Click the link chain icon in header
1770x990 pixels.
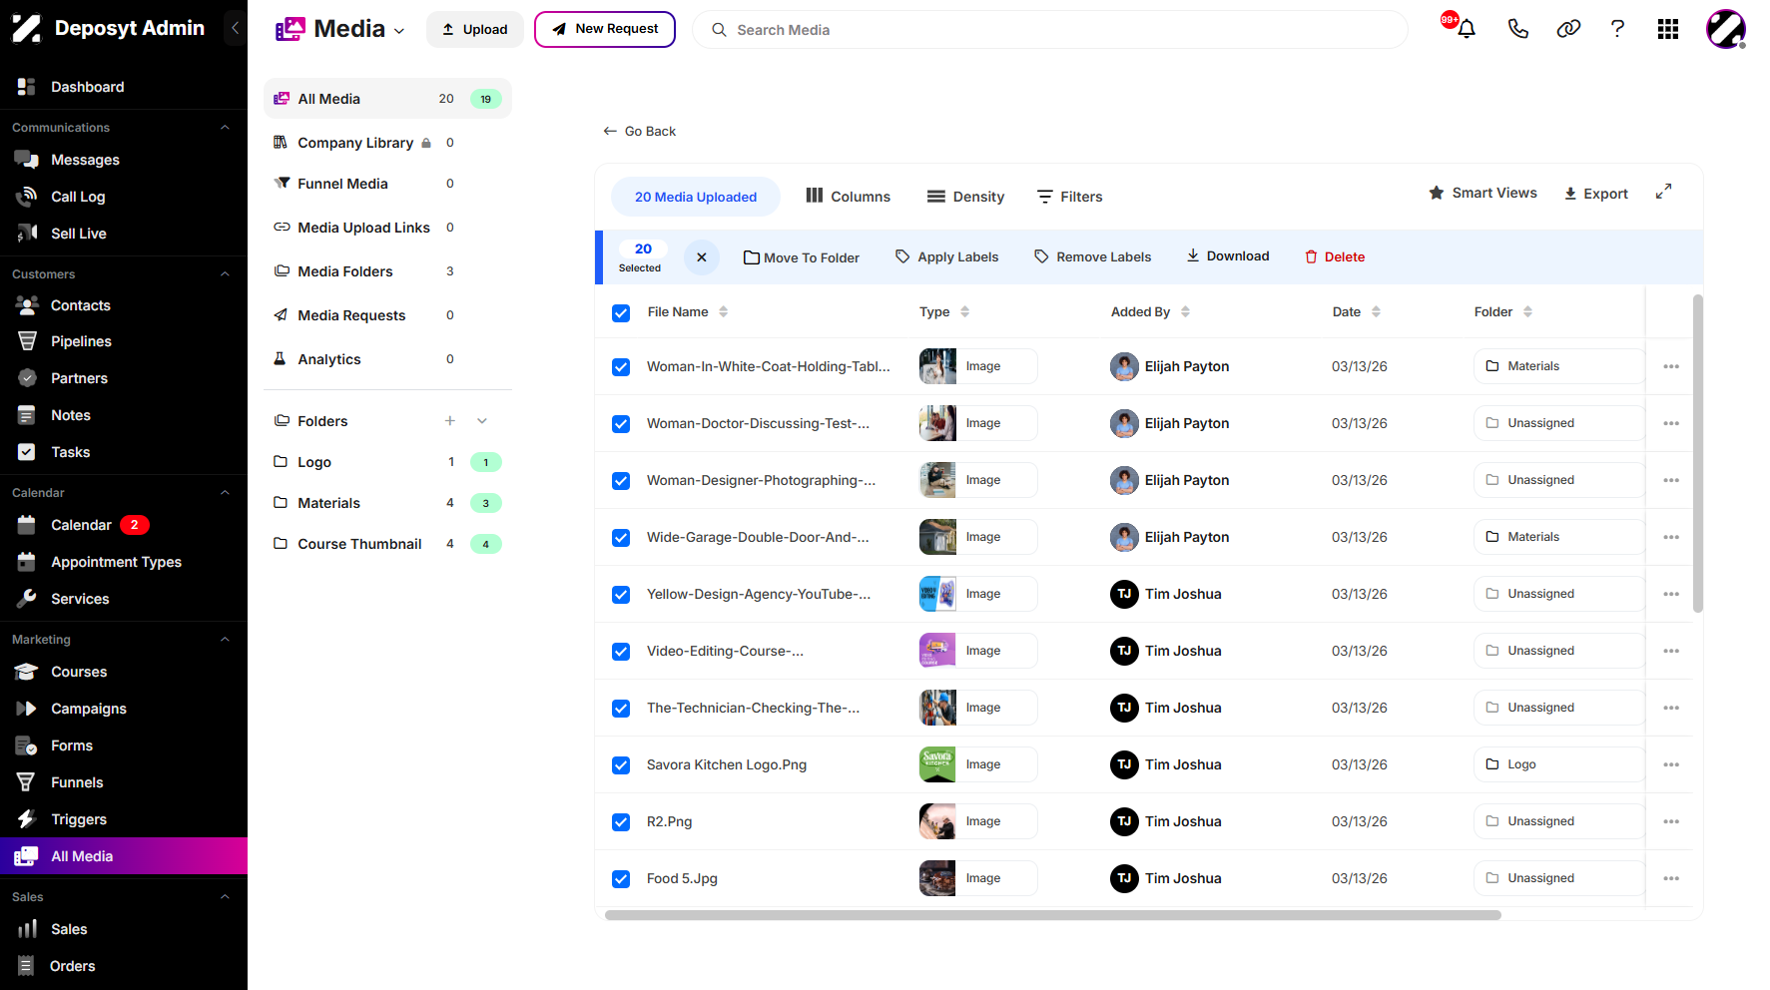coord(1568,29)
